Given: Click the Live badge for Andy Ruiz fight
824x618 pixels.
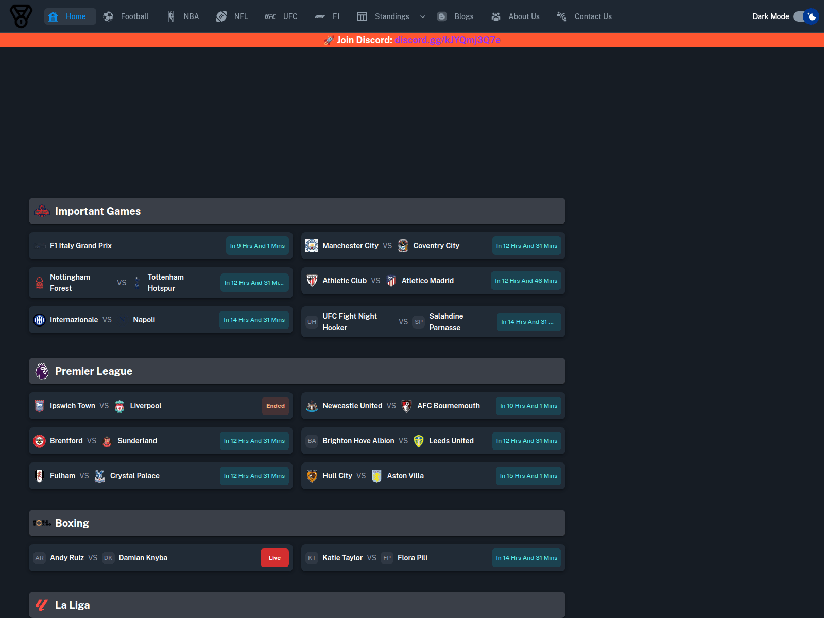Looking at the screenshot, I should pos(274,558).
